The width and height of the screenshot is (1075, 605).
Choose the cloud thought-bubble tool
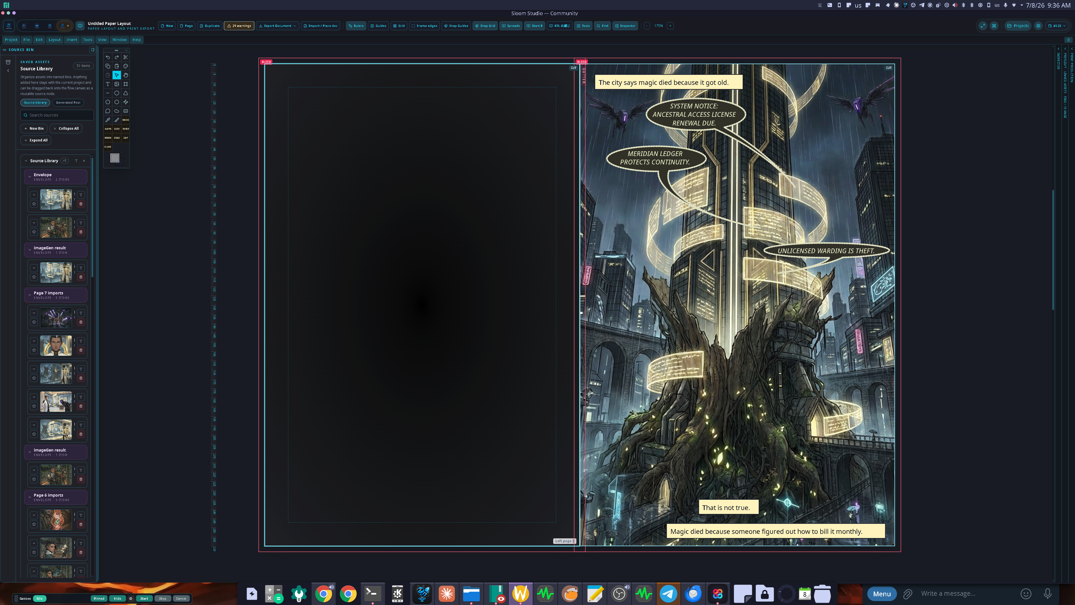(117, 111)
